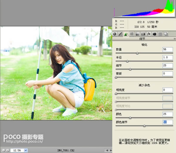176x153 pixels.
Task: Open the 12.5% zoom level dropdown
Action: [x=26, y=150]
